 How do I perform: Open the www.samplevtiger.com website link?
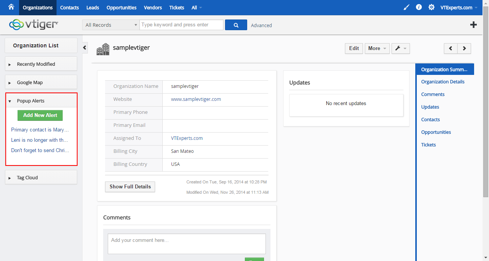click(196, 99)
